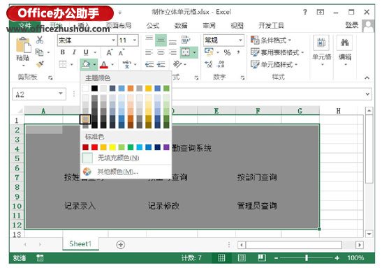Screen dimensions: 391x270
Task: Expand the Name Box A2 dropdown
Action: [61, 93]
